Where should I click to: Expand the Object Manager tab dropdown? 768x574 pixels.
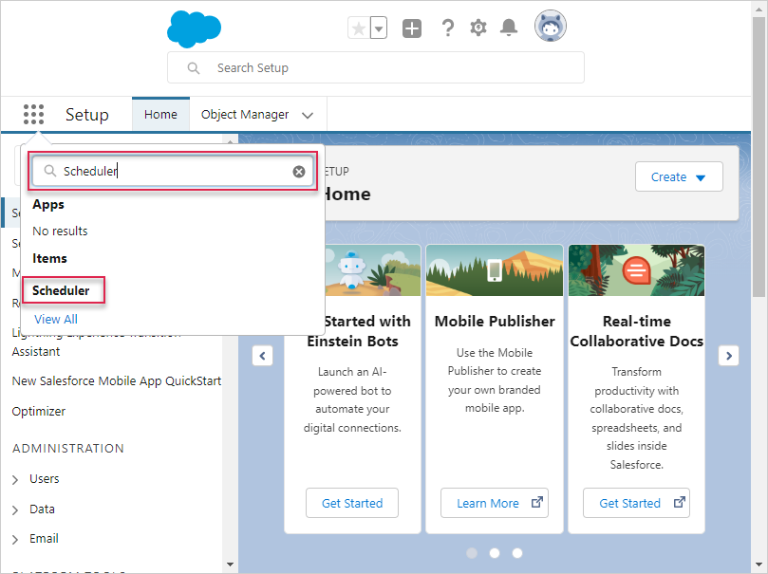pyautogui.click(x=308, y=115)
